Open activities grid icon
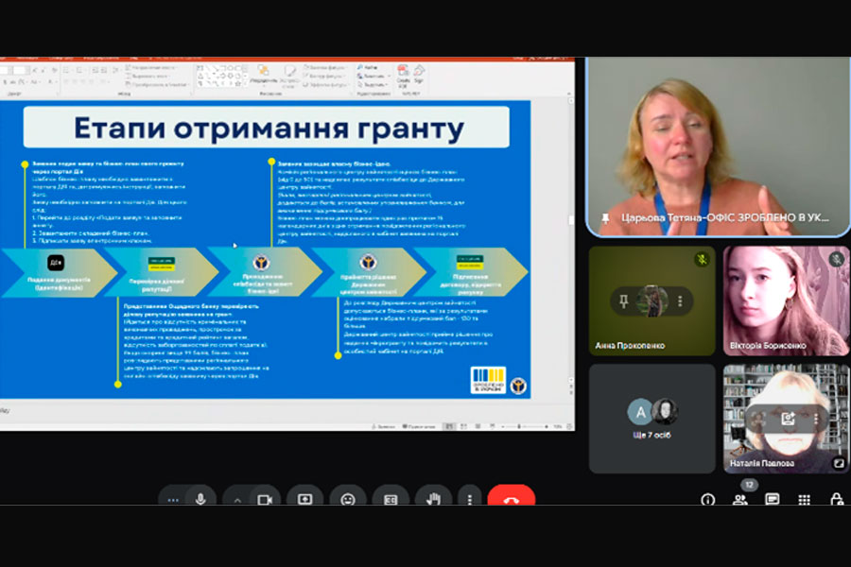This screenshot has height=567, width=851. pos(805,500)
